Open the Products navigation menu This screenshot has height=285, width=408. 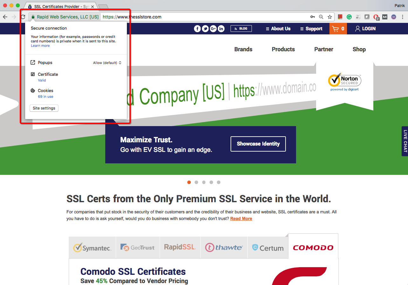283,49
